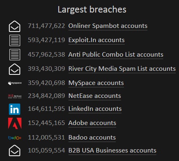Open the LinkedIn accounts link
179x161 pixels.
point(95,109)
